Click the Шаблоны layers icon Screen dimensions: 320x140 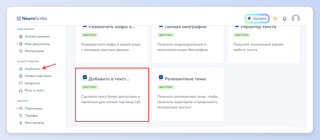(x=21, y=69)
